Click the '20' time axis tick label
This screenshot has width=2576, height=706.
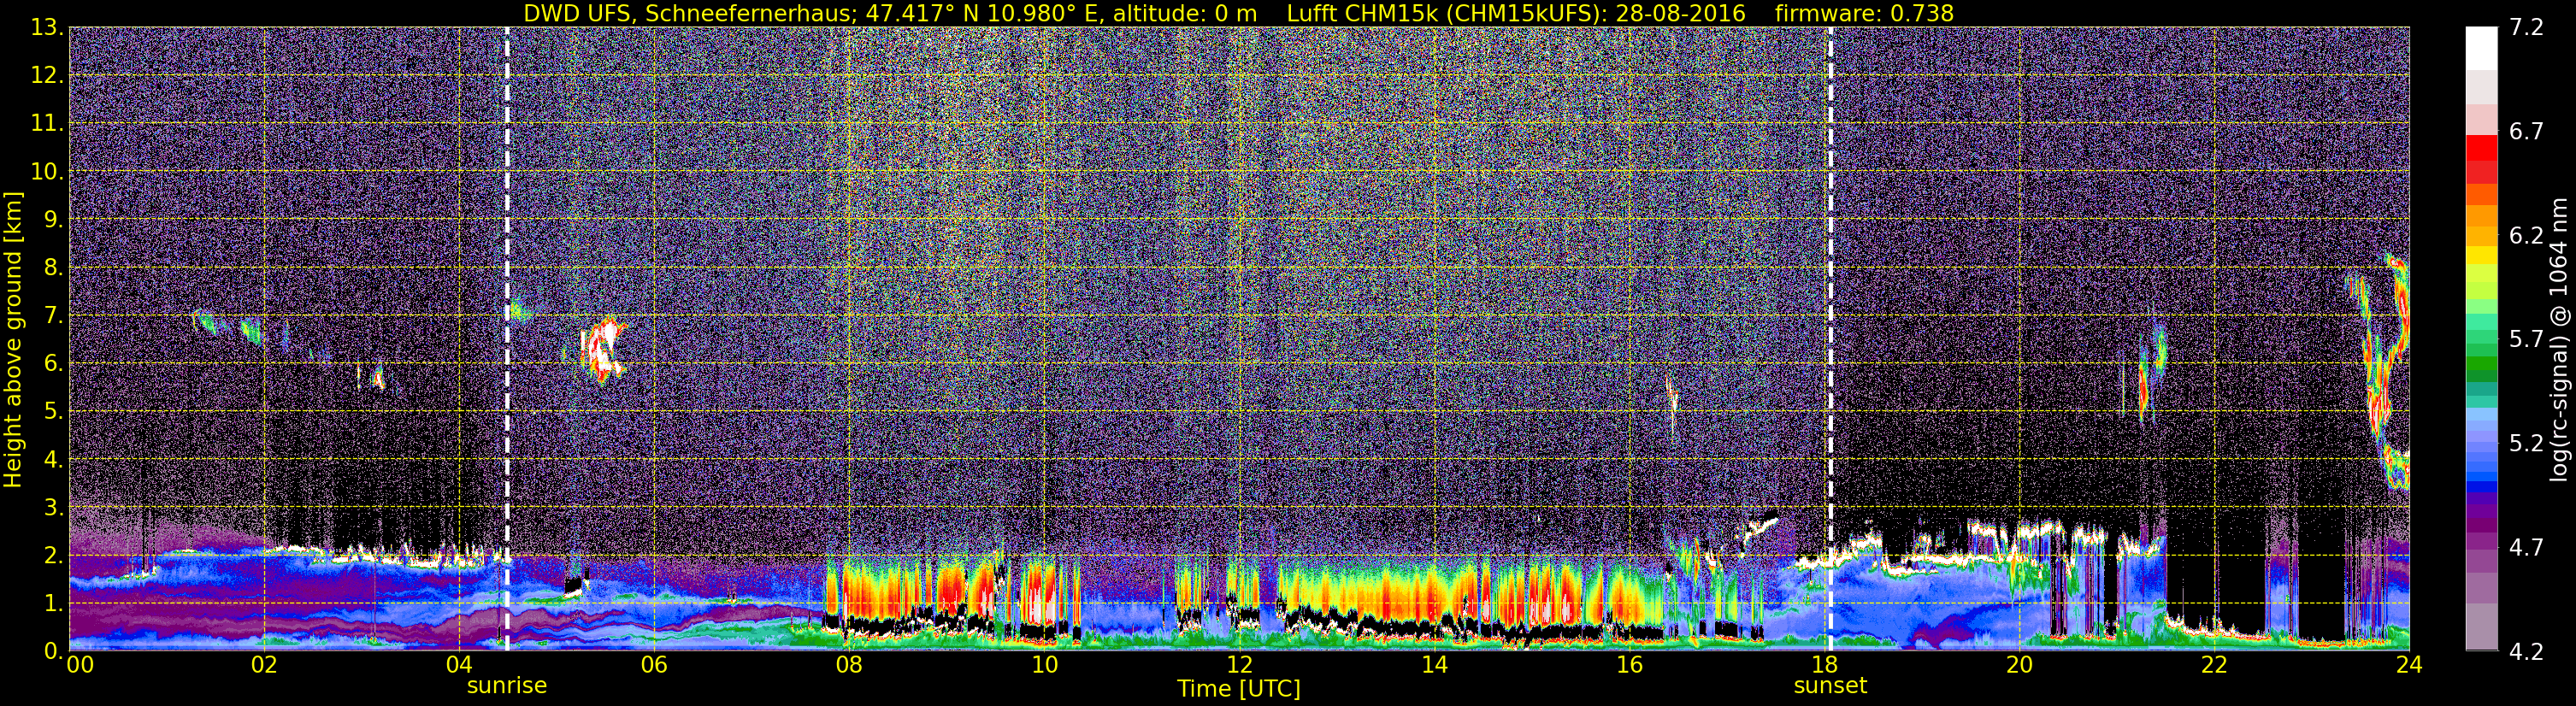pos(2019,665)
